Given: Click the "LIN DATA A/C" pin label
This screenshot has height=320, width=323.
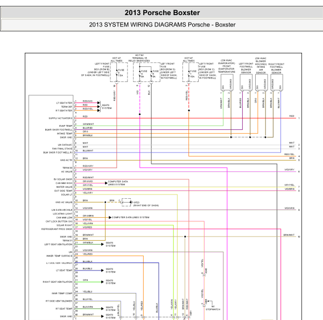Looking at the screenshot, I should tap(65, 145).
